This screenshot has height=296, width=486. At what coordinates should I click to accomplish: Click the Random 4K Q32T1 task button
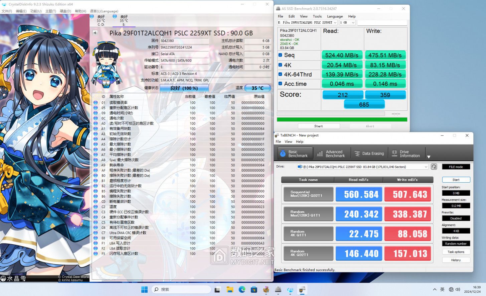pos(308,253)
